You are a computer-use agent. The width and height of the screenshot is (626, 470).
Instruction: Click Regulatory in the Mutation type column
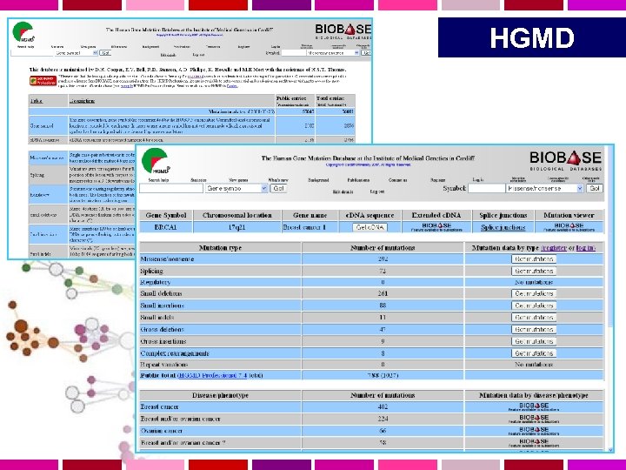(156, 282)
